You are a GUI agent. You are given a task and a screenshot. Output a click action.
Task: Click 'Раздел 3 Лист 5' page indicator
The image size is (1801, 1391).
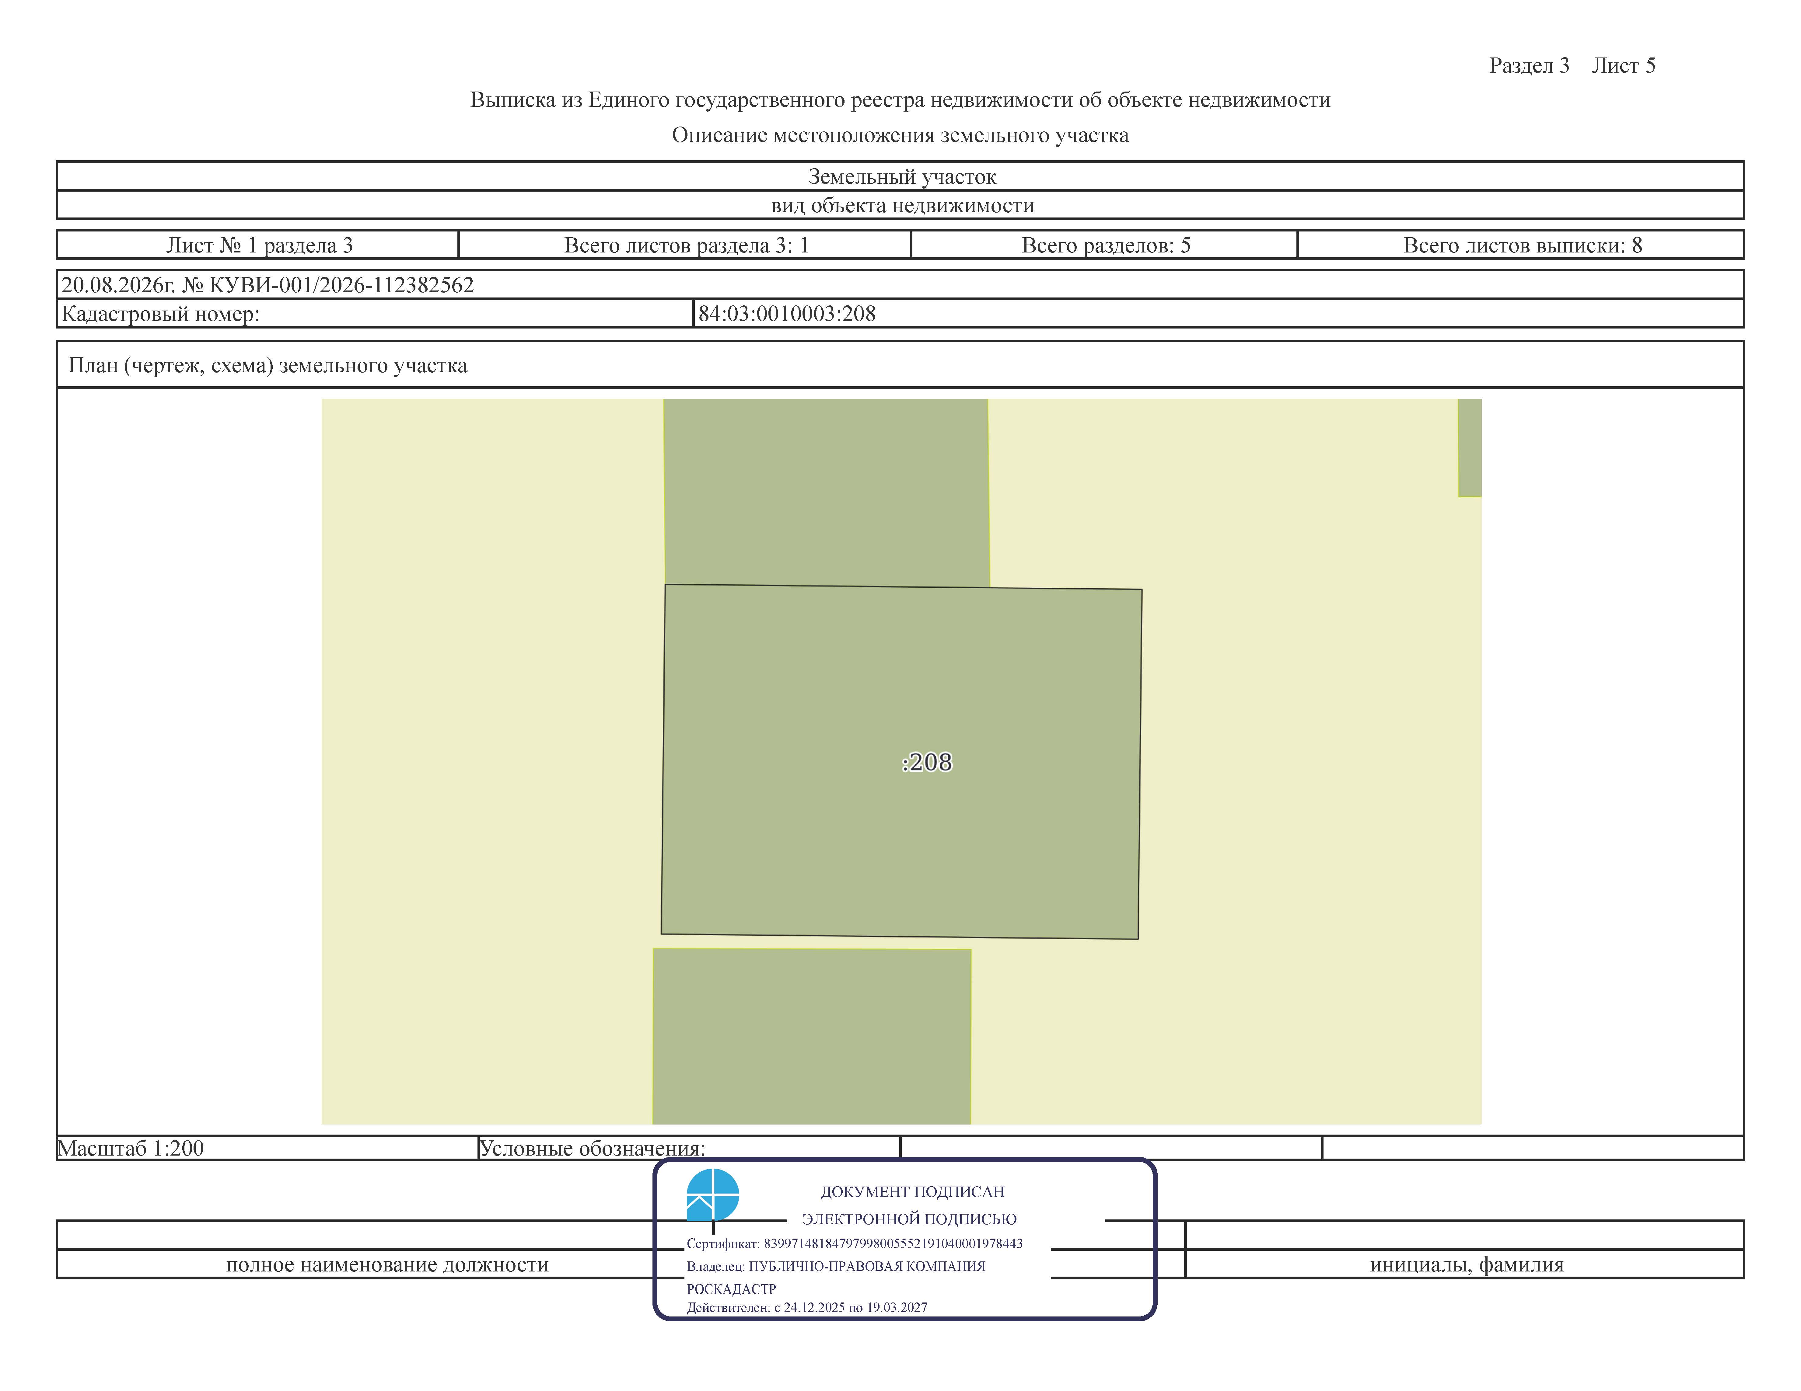click(x=1572, y=66)
